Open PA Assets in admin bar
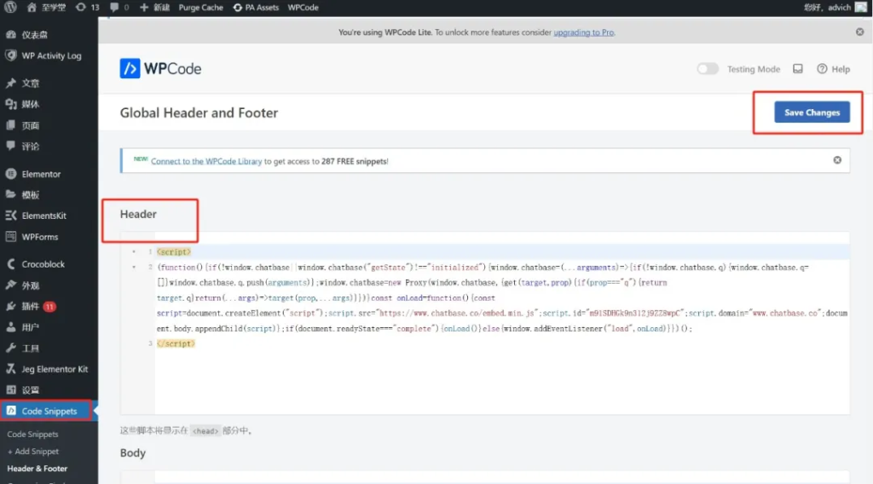 click(256, 7)
